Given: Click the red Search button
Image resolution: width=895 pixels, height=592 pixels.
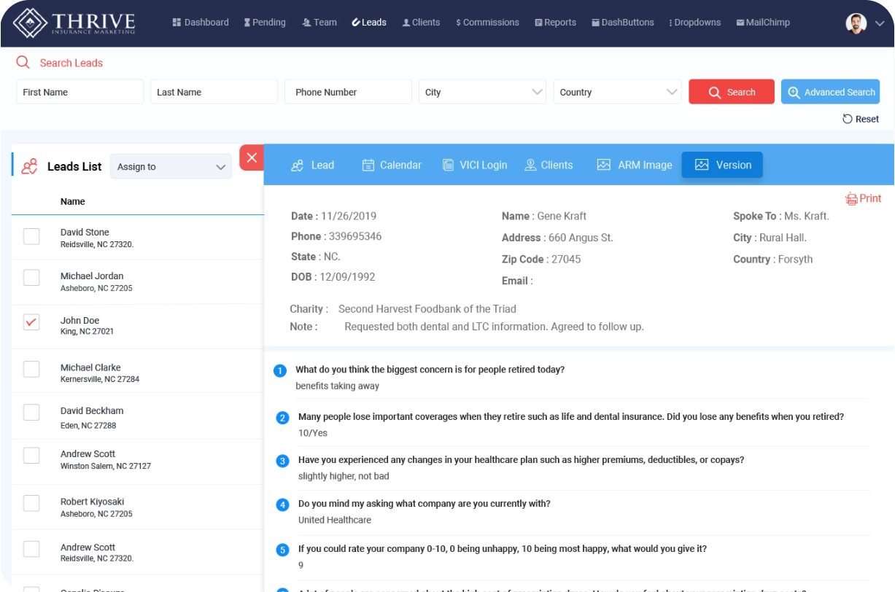Looking at the screenshot, I should (x=732, y=92).
